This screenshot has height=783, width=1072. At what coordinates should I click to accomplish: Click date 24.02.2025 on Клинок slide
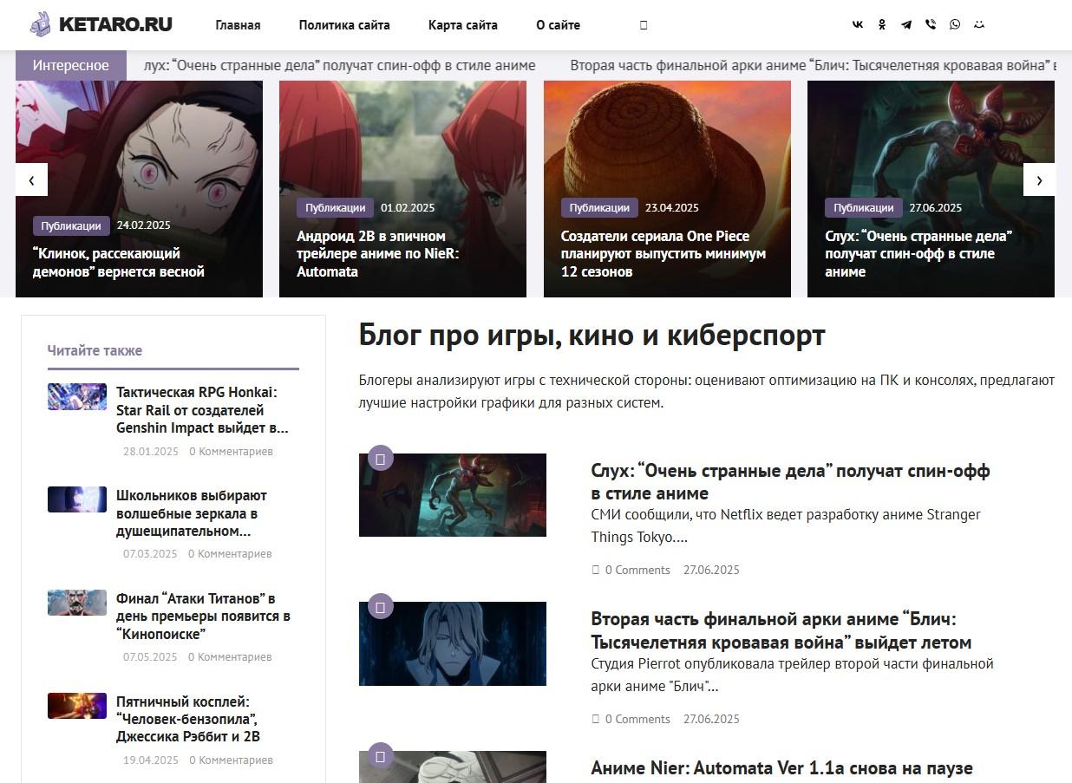tap(144, 225)
